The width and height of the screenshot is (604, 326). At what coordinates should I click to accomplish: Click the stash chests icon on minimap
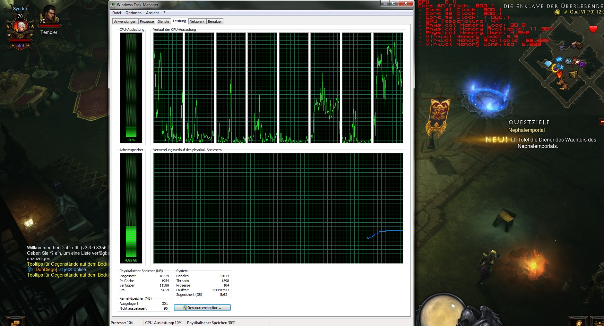pos(577,45)
